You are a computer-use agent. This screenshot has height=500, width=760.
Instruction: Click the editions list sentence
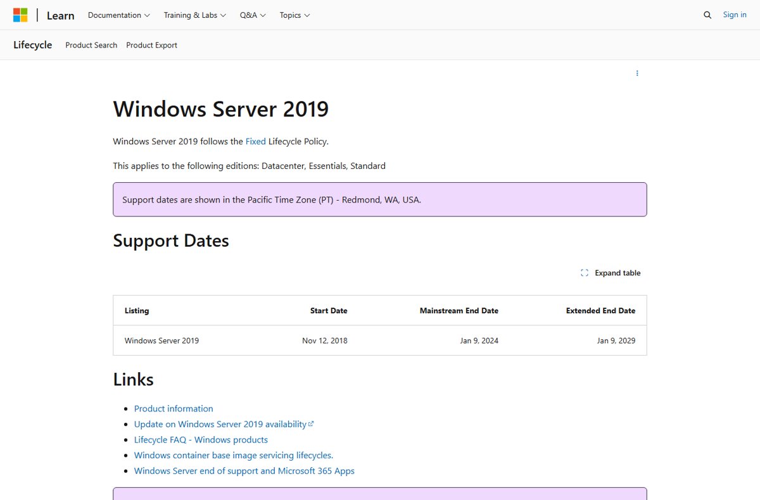[x=250, y=166]
